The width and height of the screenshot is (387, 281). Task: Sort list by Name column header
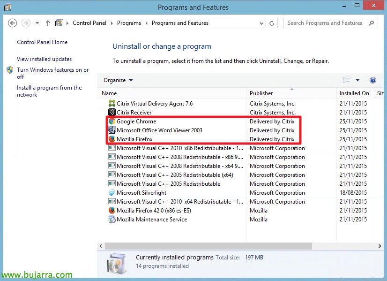pos(173,93)
